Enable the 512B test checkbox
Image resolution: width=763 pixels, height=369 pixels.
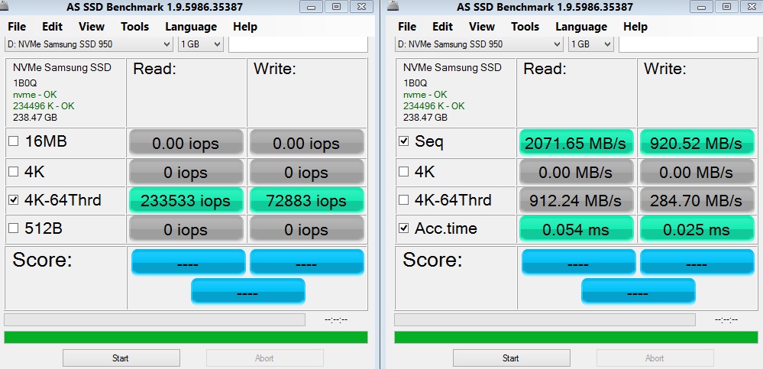pyautogui.click(x=14, y=228)
